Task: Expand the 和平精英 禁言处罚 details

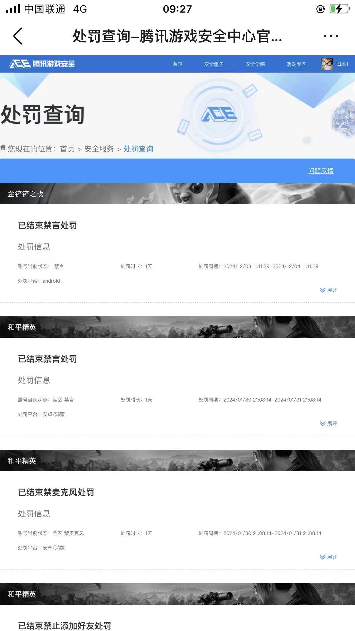Action: point(328,424)
